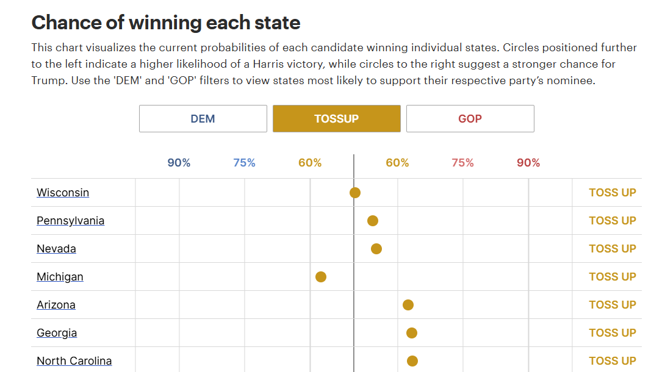Click Michigan's Harris-leaning circle
Viewport: 665px width, 372px height.
(321, 277)
